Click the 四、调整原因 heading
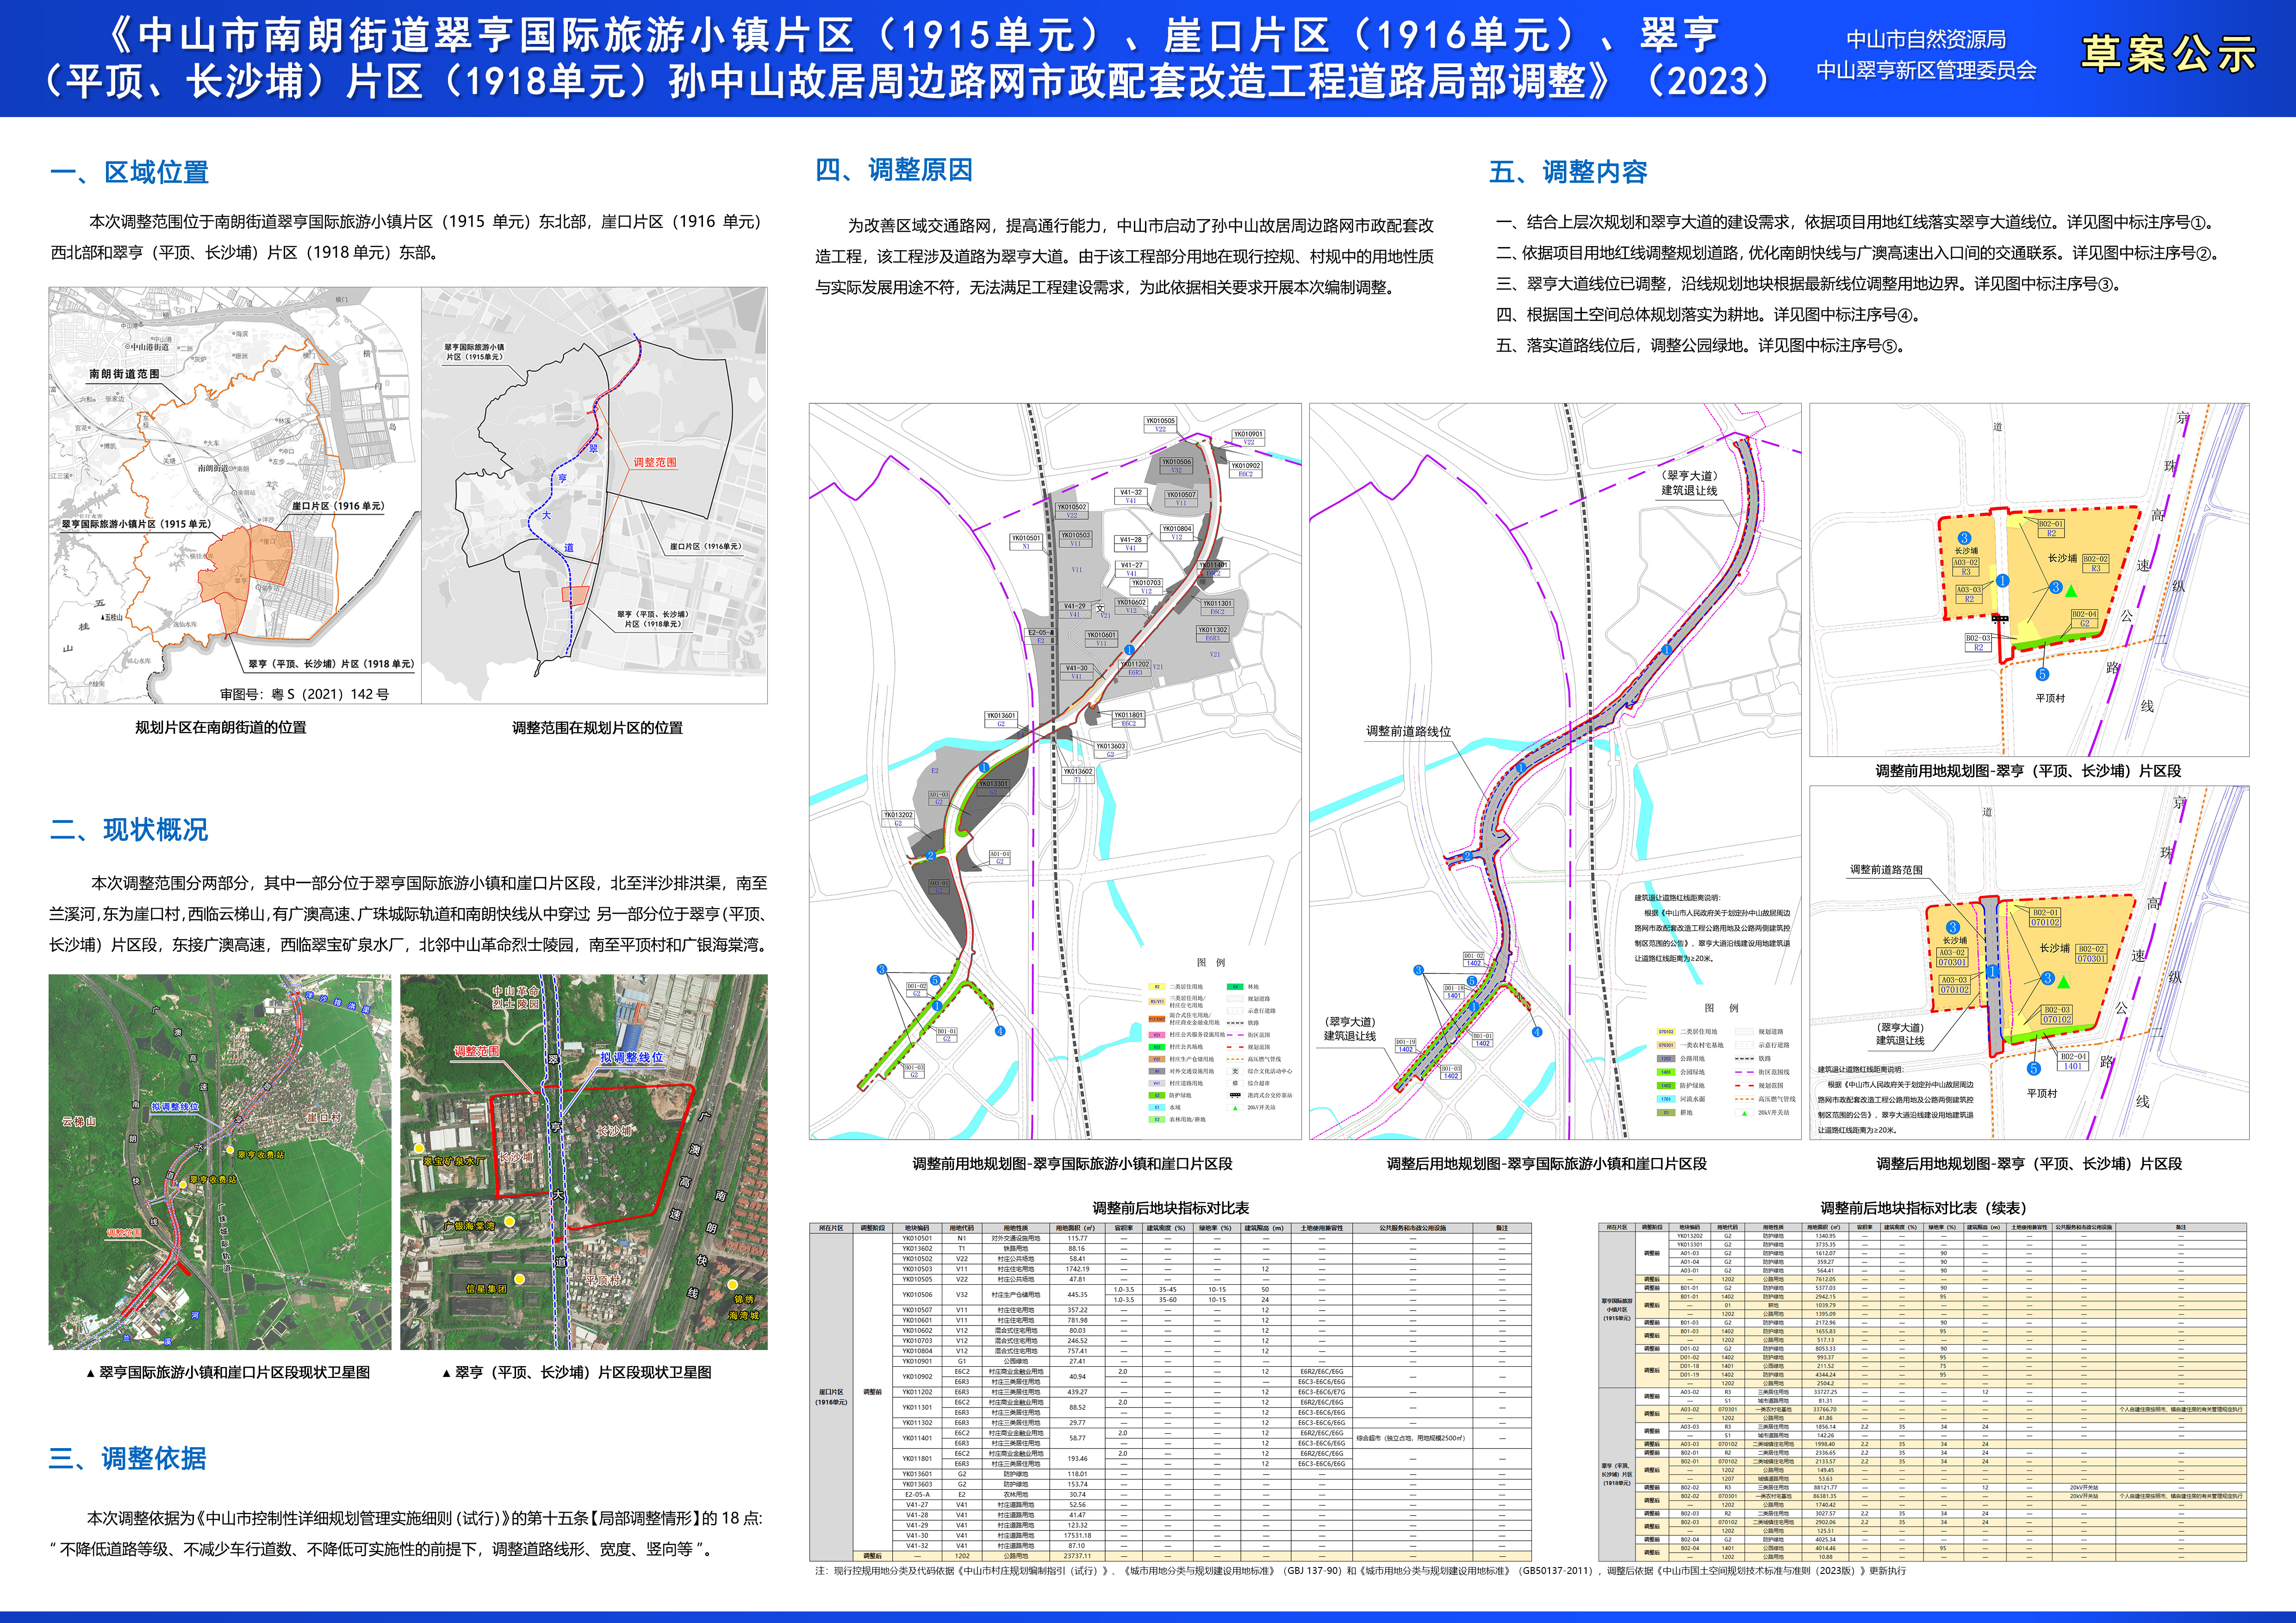This screenshot has height=1623, width=2296. click(x=894, y=170)
